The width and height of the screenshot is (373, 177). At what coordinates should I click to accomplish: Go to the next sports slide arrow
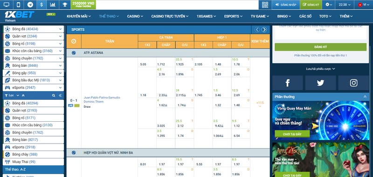[264, 30]
